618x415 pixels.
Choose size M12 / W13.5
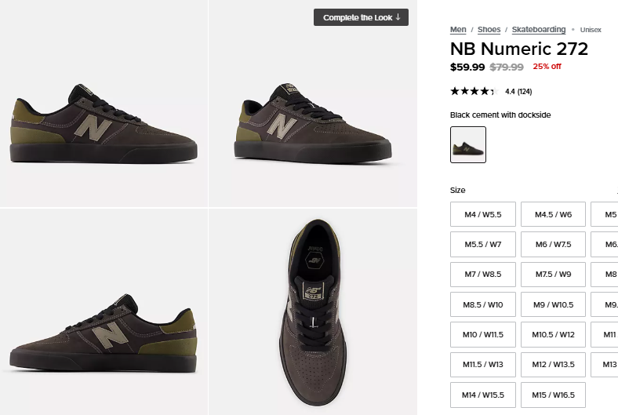coord(553,365)
